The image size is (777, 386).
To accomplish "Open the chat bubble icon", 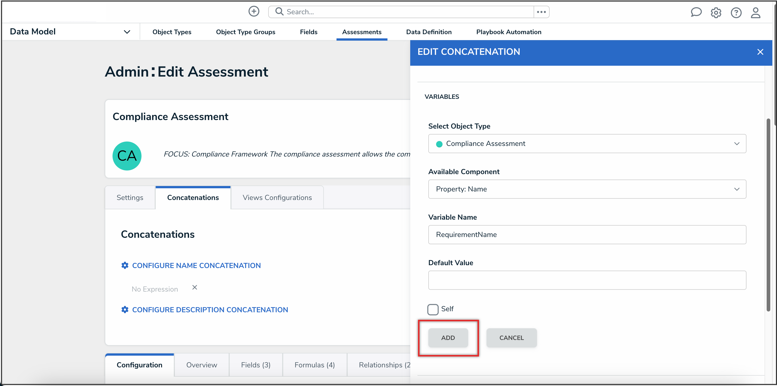I will pos(696,12).
